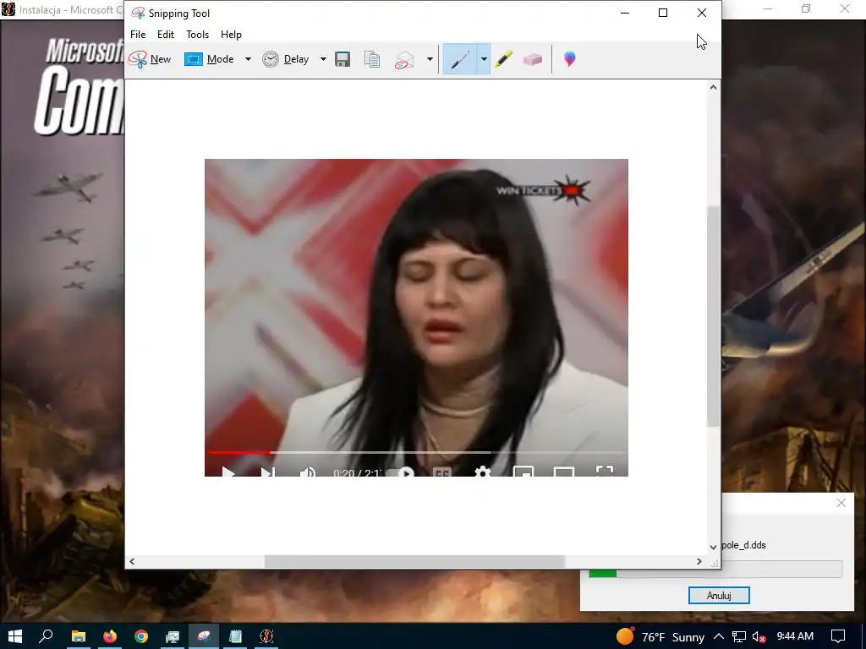Open the Edit menu
The image size is (866, 649).
[x=166, y=34]
